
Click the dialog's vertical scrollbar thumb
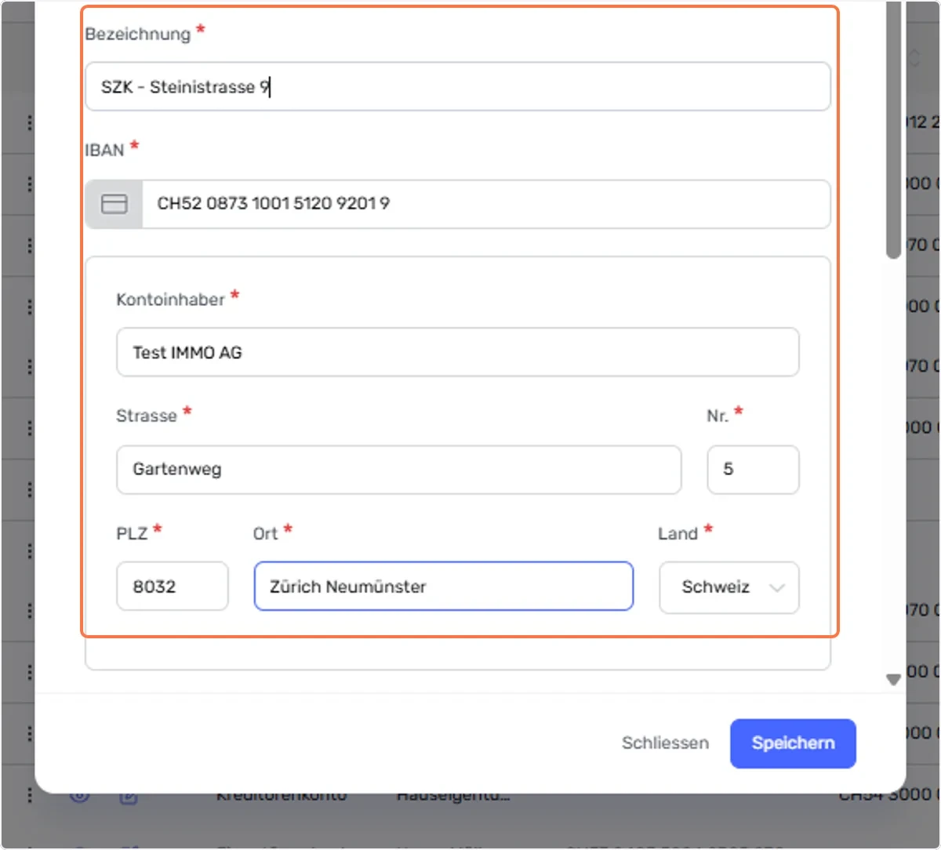click(894, 129)
